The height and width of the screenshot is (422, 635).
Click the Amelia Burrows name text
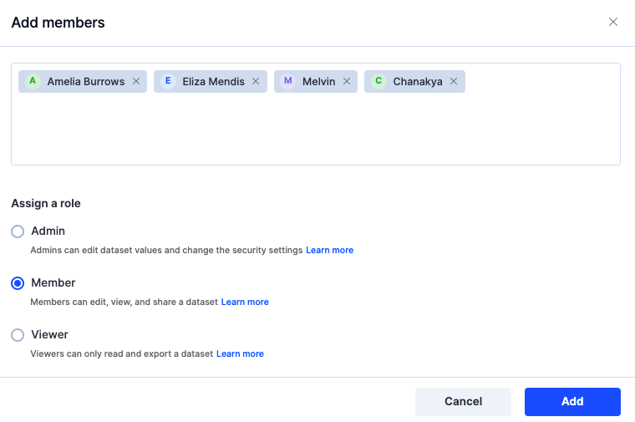[86, 81]
